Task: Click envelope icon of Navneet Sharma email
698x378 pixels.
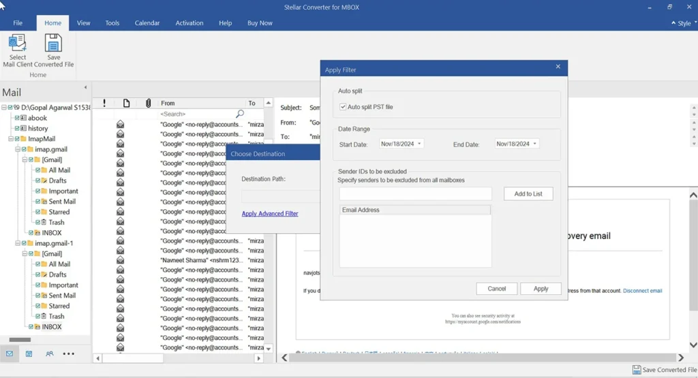Action: (120, 260)
